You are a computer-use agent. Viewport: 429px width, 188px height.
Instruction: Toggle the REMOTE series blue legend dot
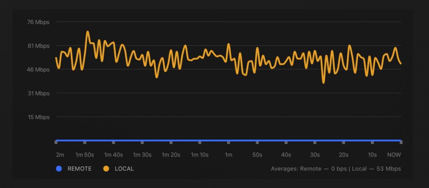(x=59, y=169)
